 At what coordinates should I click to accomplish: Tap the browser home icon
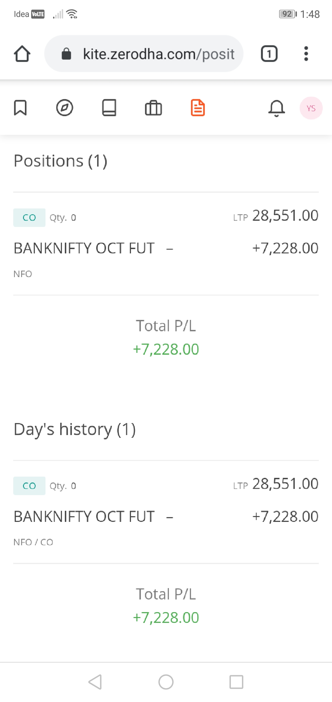[x=22, y=54]
